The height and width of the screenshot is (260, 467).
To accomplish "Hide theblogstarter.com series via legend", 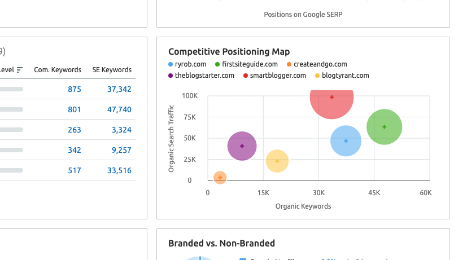I will pos(202,76).
